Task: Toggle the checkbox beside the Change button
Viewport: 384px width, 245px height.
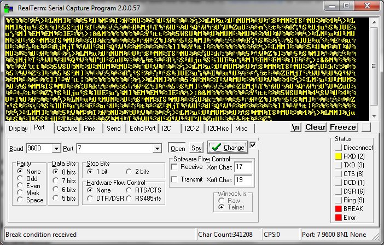Action: pyautogui.click(x=253, y=145)
